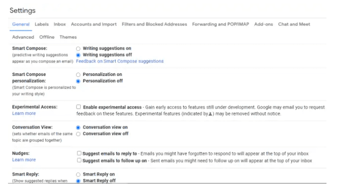Select Conversation view on
Viewport: 343px width, 188px height.
click(78, 127)
